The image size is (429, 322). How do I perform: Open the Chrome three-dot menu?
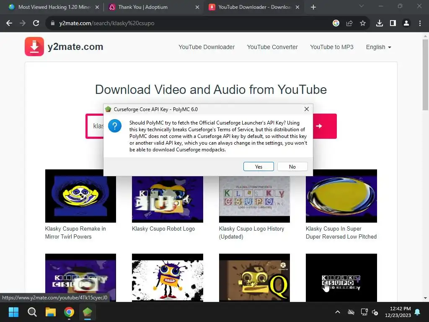coord(420,23)
